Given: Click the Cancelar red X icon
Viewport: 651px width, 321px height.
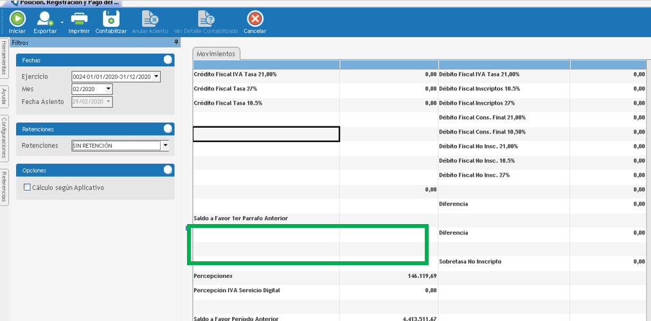Looking at the screenshot, I should (255, 19).
